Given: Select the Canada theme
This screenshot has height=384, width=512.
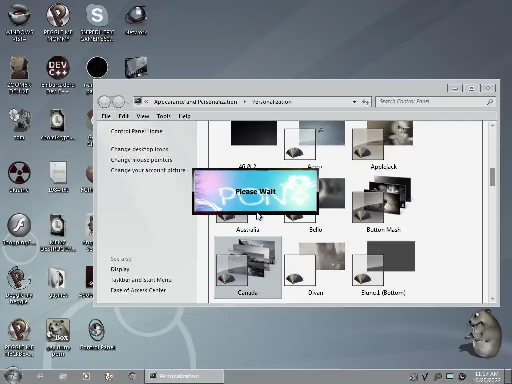Looking at the screenshot, I should tap(248, 267).
